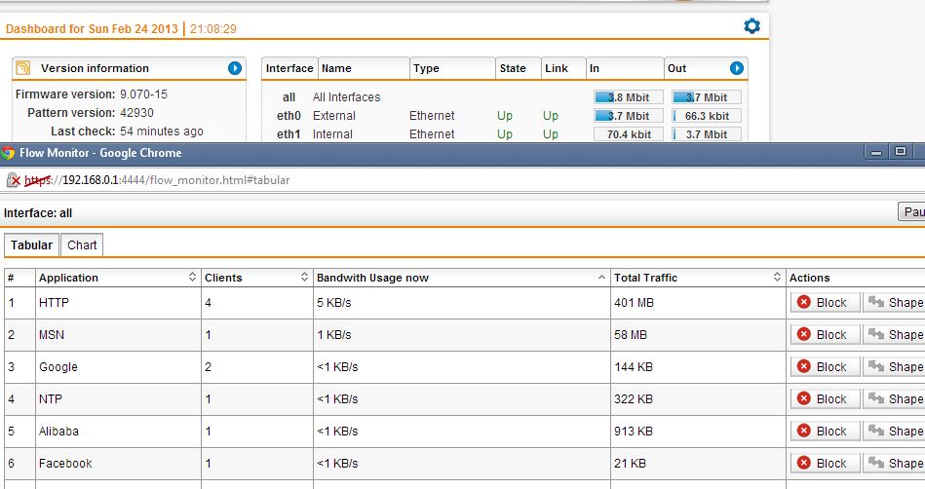The width and height of the screenshot is (925, 489).
Task: Block the Facebook application
Action: pos(825,463)
